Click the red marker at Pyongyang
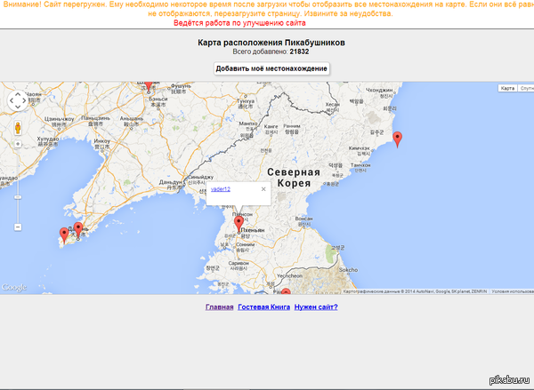The width and height of the screenshot is (534, 390). [x=239, y=224]
